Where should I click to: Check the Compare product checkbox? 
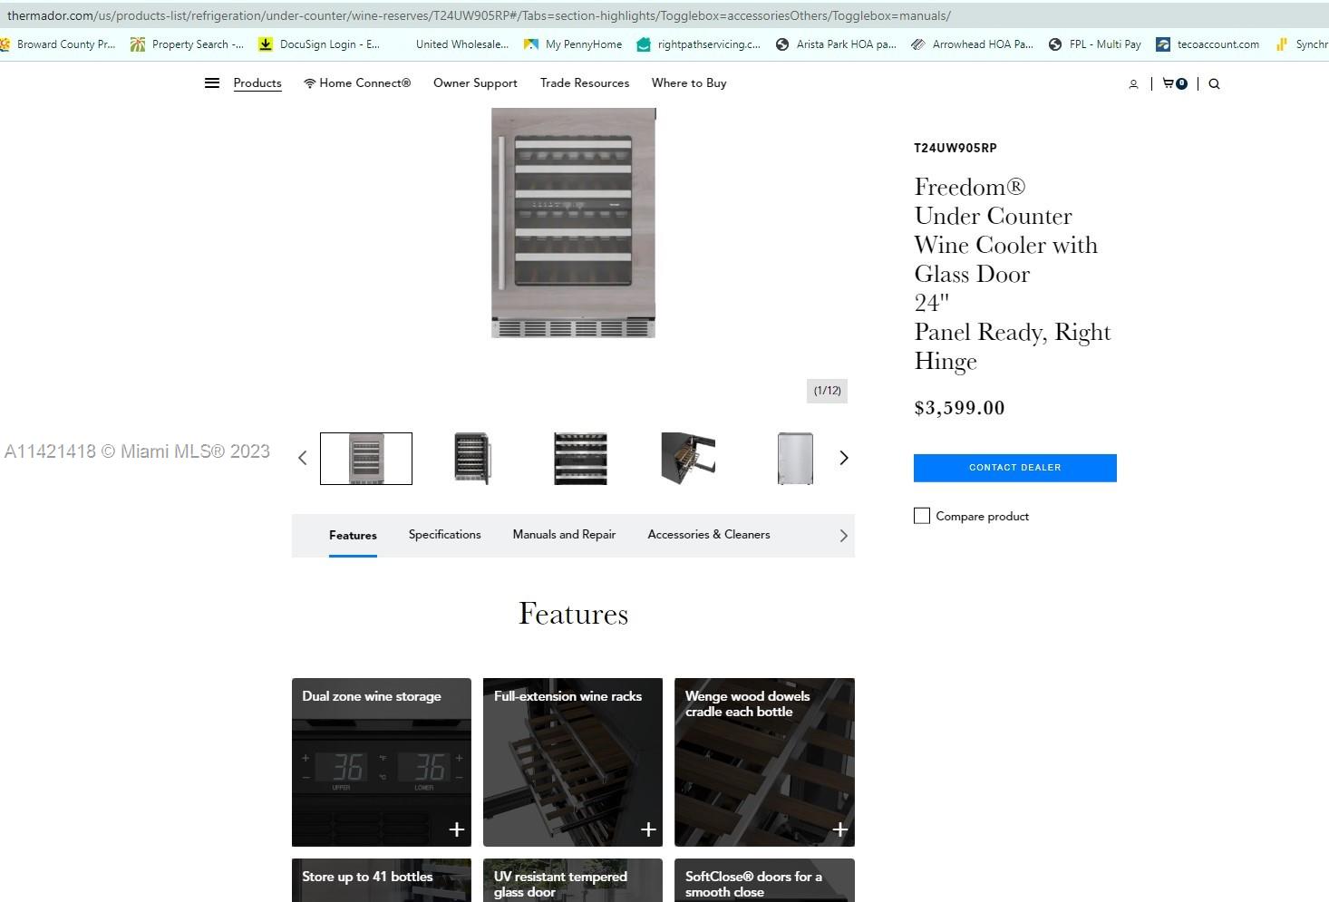pyautogui.click(x=922, y=516)
